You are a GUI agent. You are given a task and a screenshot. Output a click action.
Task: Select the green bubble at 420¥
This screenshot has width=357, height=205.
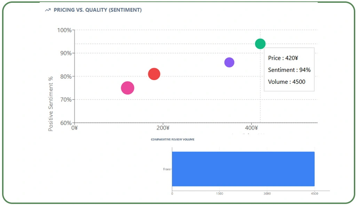pyautogui.click(x=260, y=44)
